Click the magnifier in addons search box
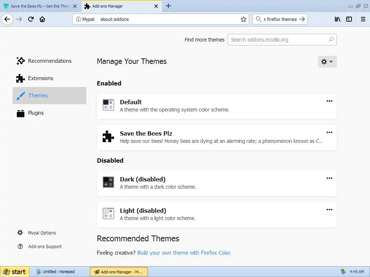Image resolution: width=370 pixels, height=277 pixels. [331, 40]
